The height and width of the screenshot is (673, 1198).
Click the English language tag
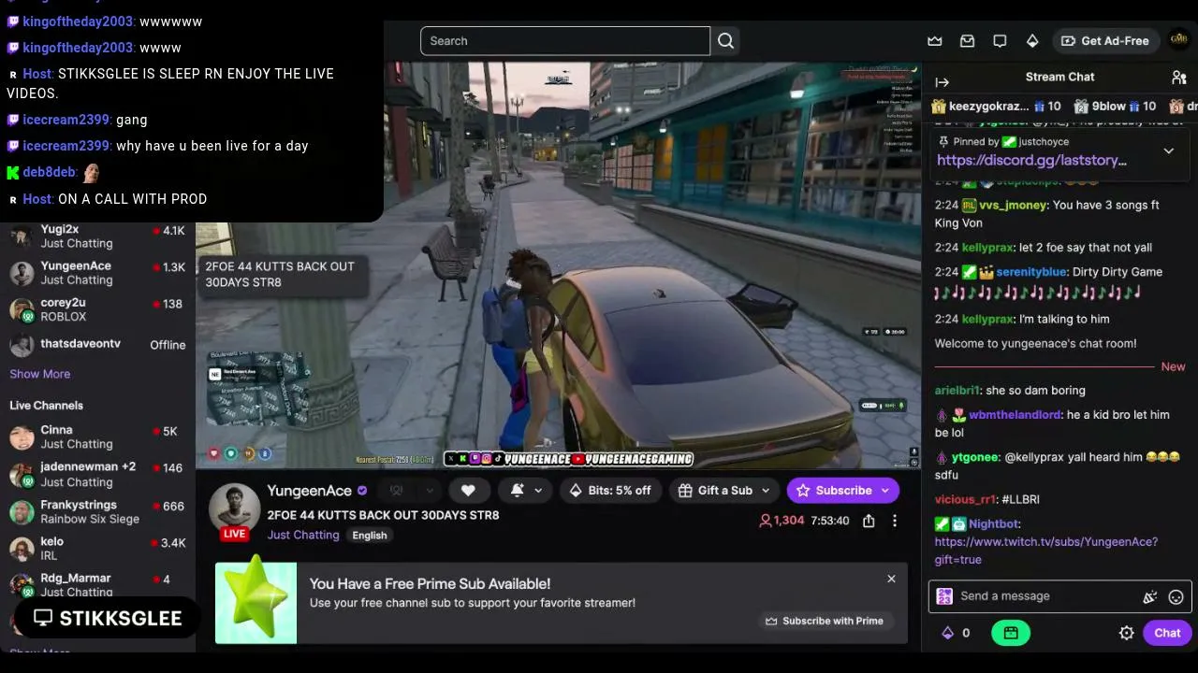pos(370,536)
